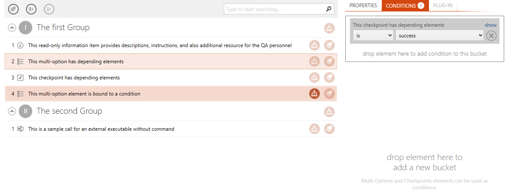The width and height of the screenshot is (505, 191).
Task: Click condition icon for The second Group
Action: click(x=329, y=112)
